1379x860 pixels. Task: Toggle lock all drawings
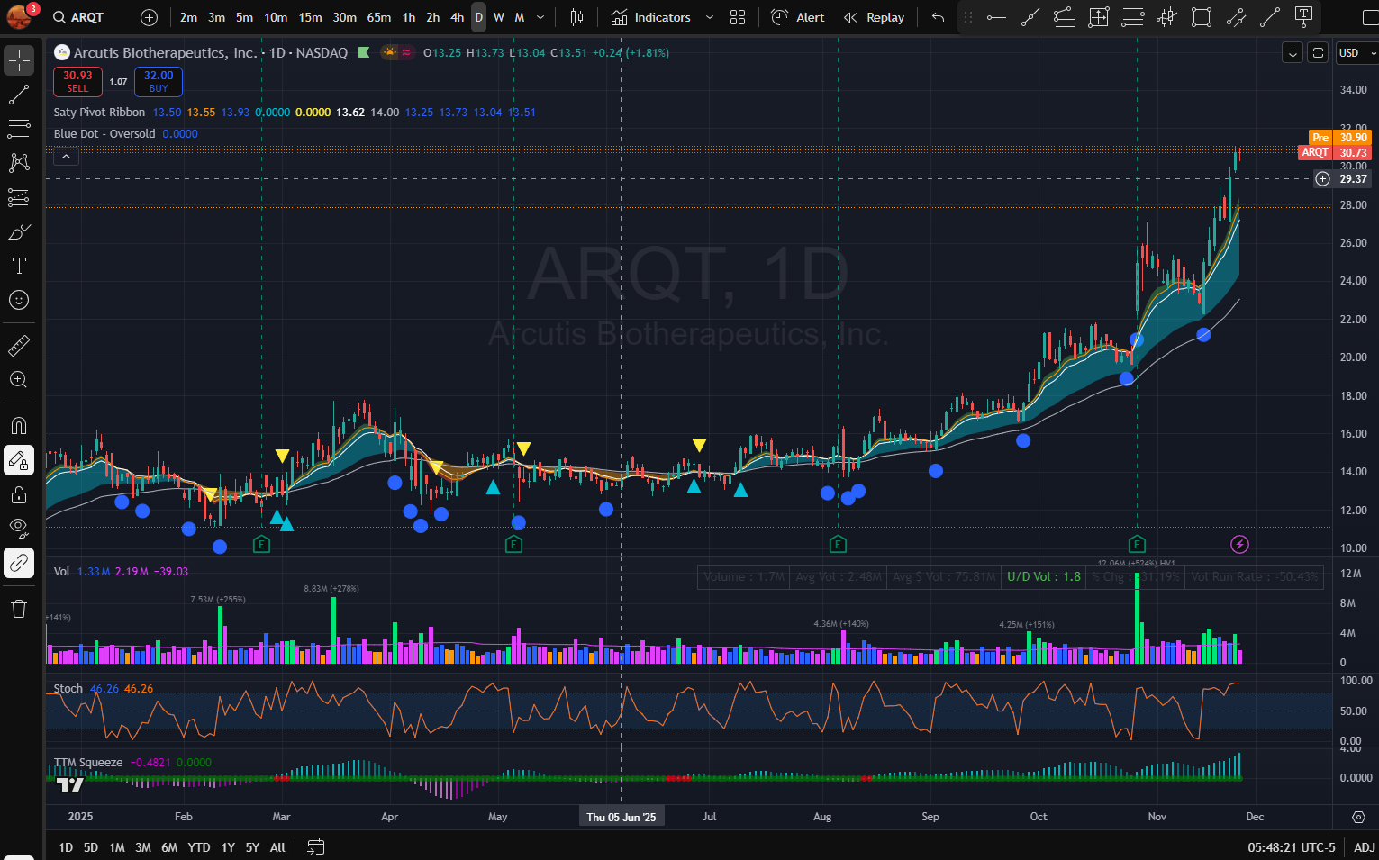click(19, 494)
